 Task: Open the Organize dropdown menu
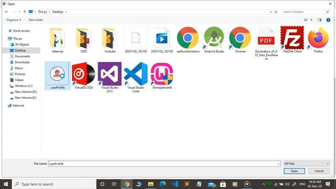point(14,20)
